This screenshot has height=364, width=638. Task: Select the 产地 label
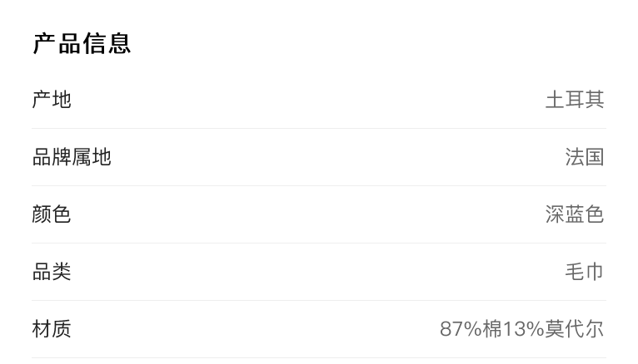(52, 100)
